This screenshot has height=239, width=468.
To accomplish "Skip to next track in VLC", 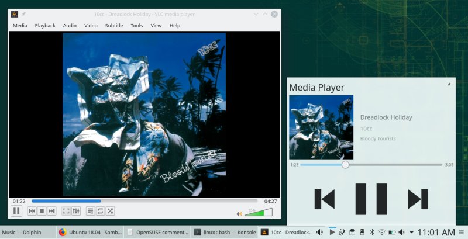I will 51,211.
